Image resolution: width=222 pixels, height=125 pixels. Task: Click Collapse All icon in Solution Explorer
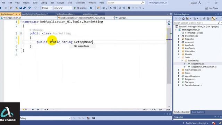[x=204, y=18]
